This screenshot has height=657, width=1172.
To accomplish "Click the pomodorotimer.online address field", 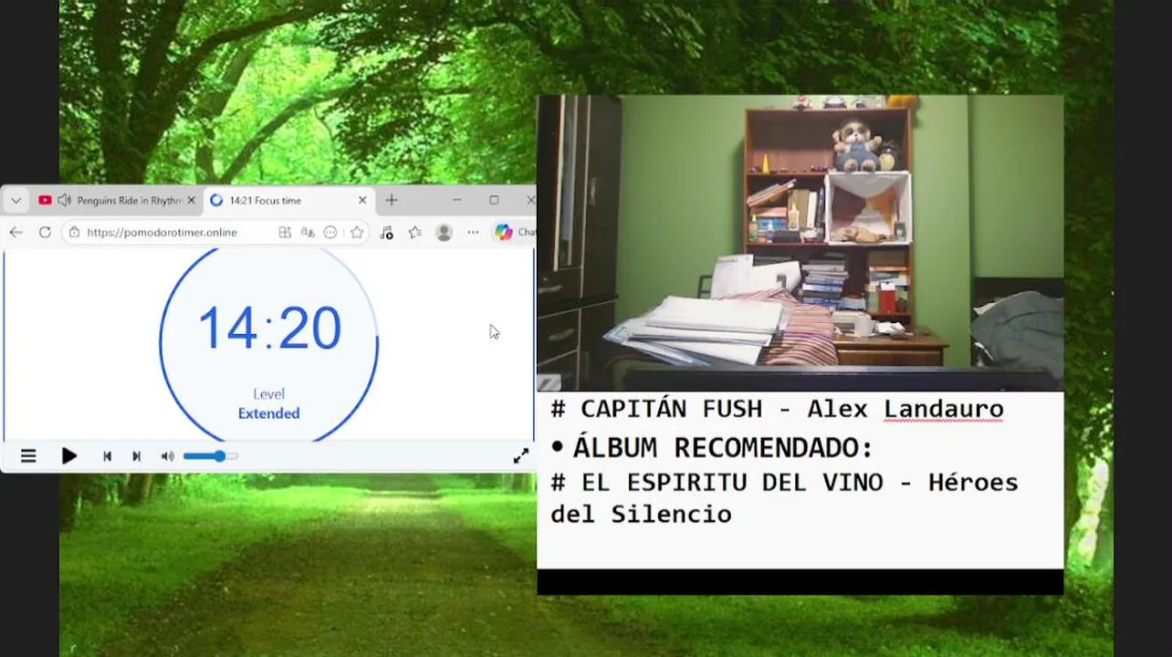I will [162, 233].
